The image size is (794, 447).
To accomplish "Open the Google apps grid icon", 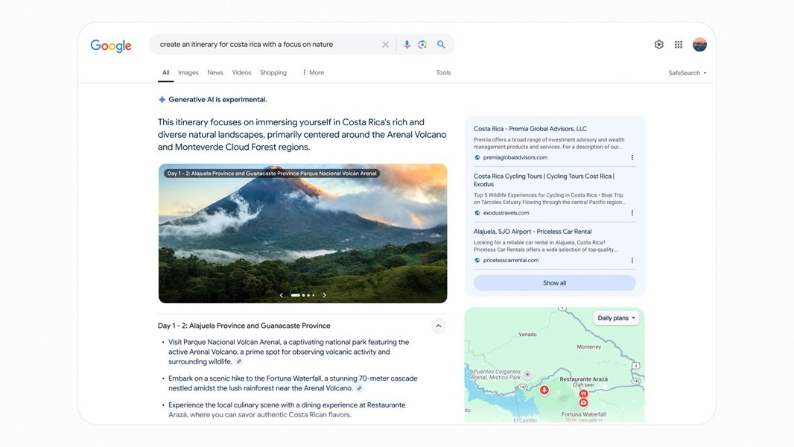I will [678, 44].
